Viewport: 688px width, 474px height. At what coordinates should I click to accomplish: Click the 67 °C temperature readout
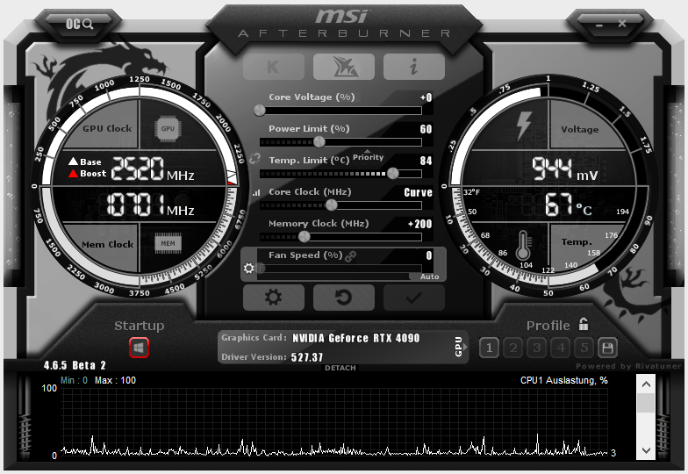pos(569,205)
